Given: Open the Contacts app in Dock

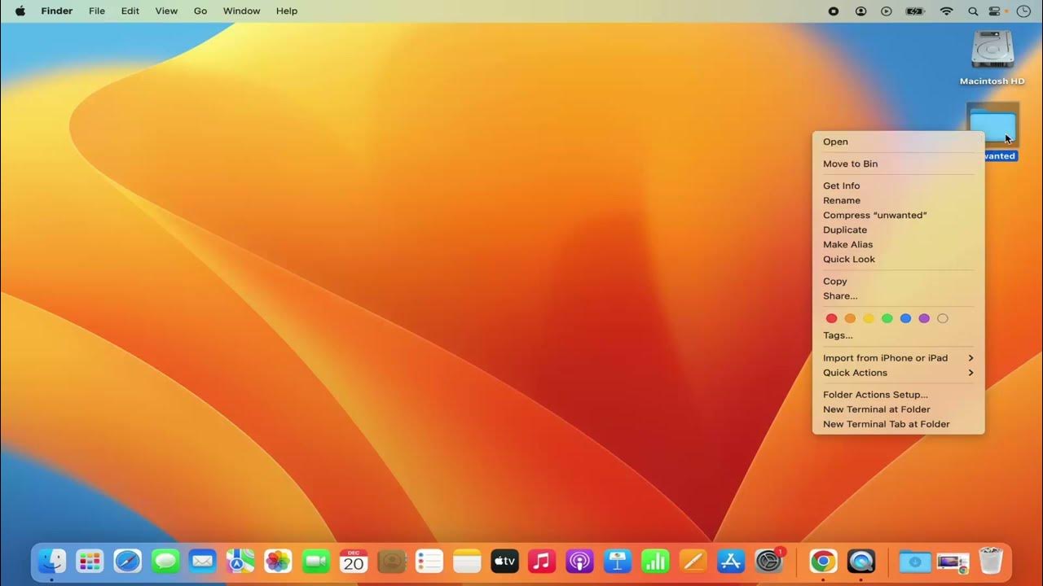Looking at the screenshot, I should (392, 561).
